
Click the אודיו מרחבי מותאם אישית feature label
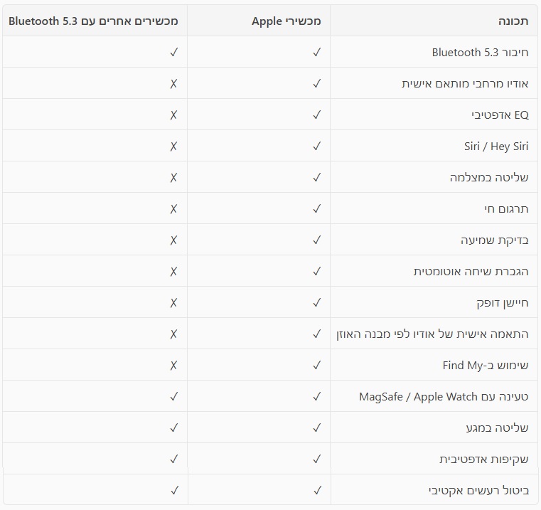tap(475, 84)
